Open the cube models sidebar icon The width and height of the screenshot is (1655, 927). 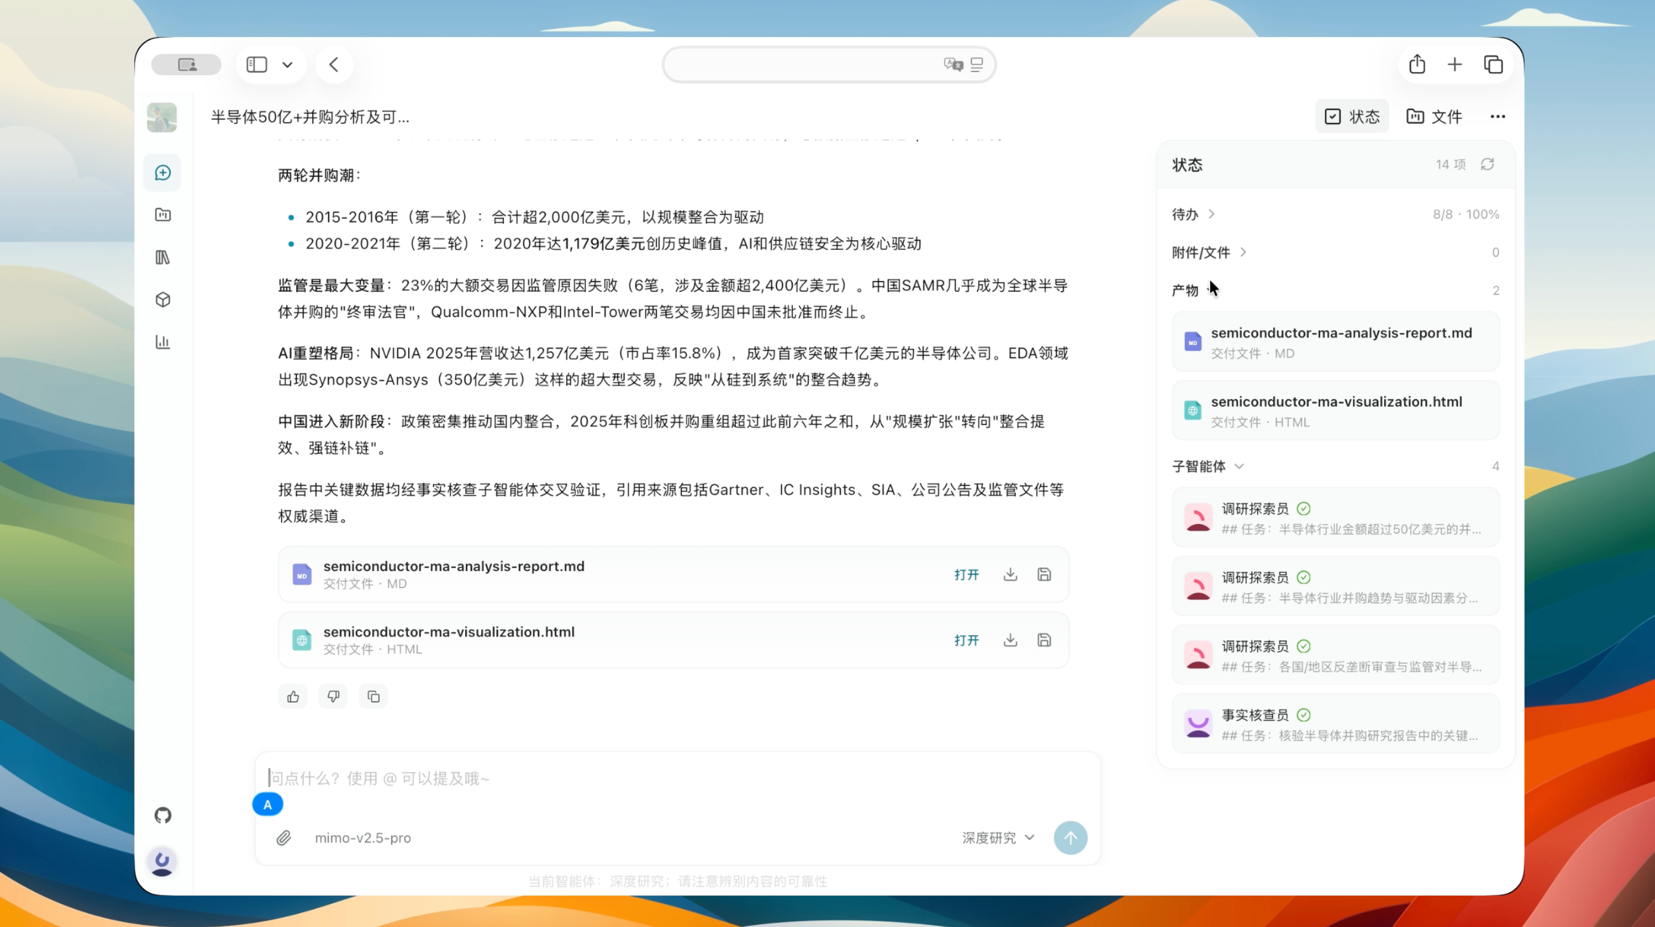pos(163,299)
